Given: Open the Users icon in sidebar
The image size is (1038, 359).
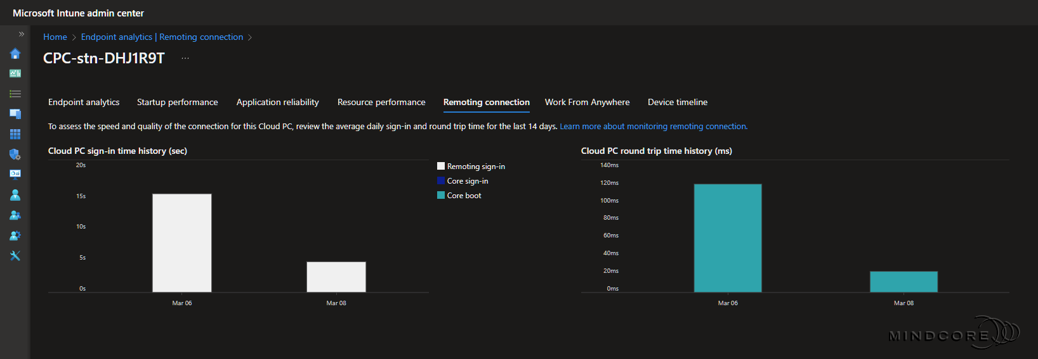Looking at the screenshot, I should tap(15, 195).
